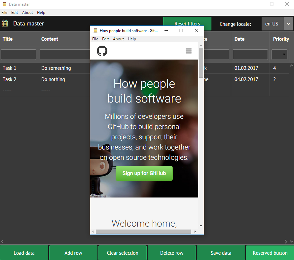Click the Data master title bar app icon
Screen dimensions: 294x260
(x=5, y=4)
